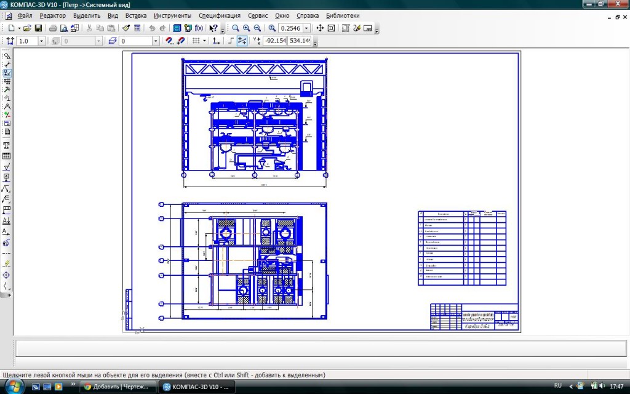Open the Вставка menu

(x=136, y=15)
